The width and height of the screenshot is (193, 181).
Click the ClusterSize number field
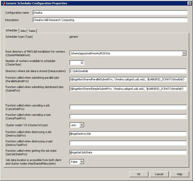(x=77, y=63)
